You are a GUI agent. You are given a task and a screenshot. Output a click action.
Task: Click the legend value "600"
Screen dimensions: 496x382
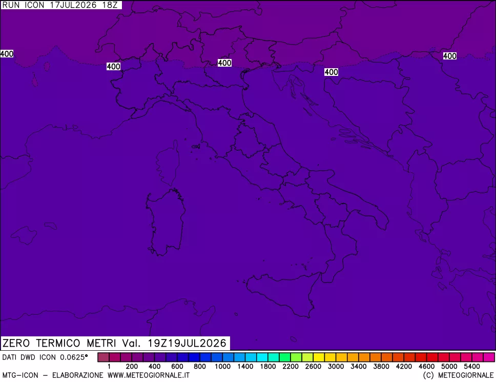tap(177, 367)
